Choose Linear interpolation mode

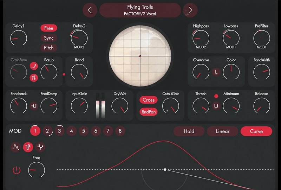pos(223,131)
